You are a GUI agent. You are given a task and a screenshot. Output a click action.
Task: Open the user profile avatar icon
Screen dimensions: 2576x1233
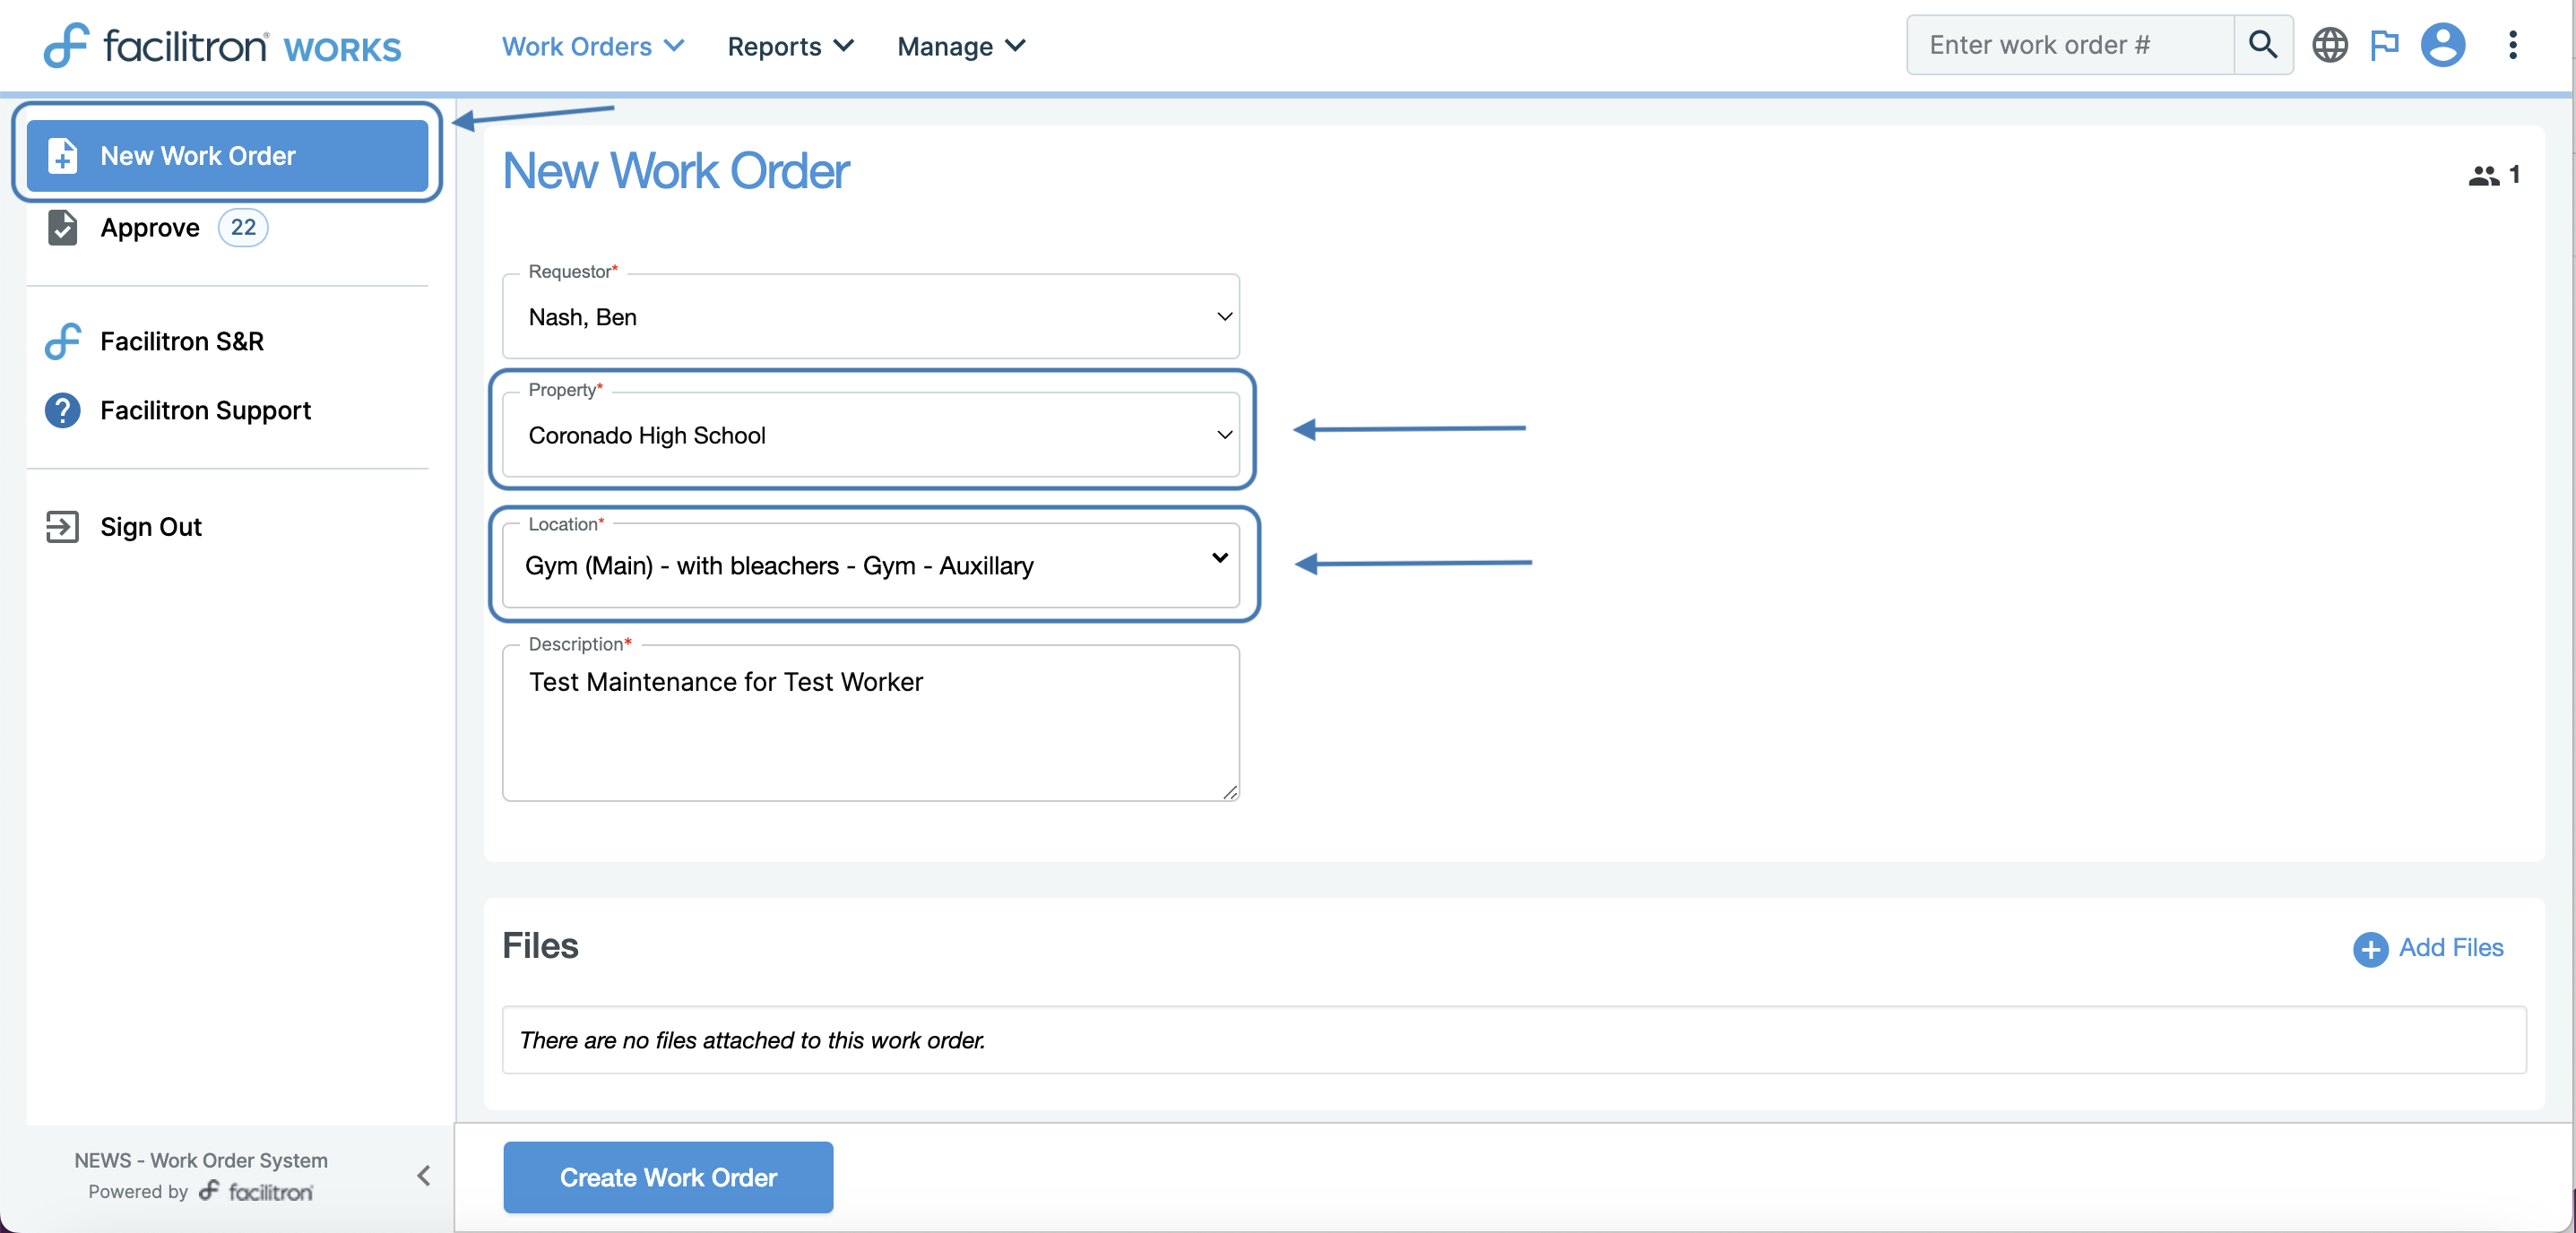[x=2442, y=45]
